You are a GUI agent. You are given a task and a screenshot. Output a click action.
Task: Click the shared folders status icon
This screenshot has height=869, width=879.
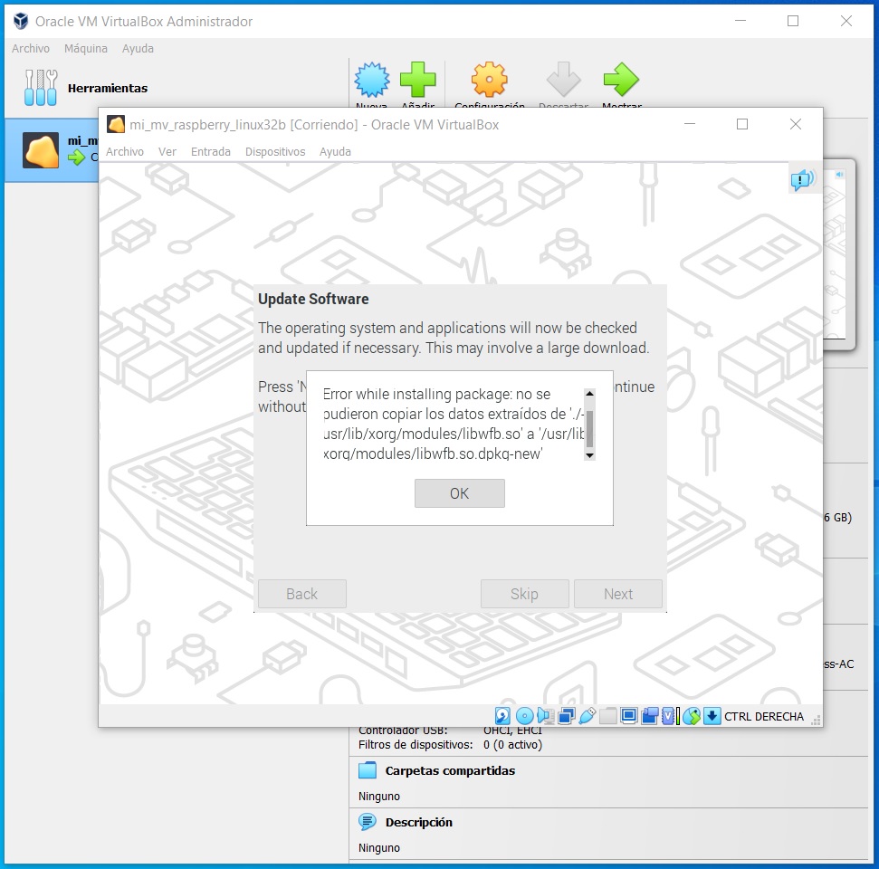pyautogui.click(x=608, y=716)
